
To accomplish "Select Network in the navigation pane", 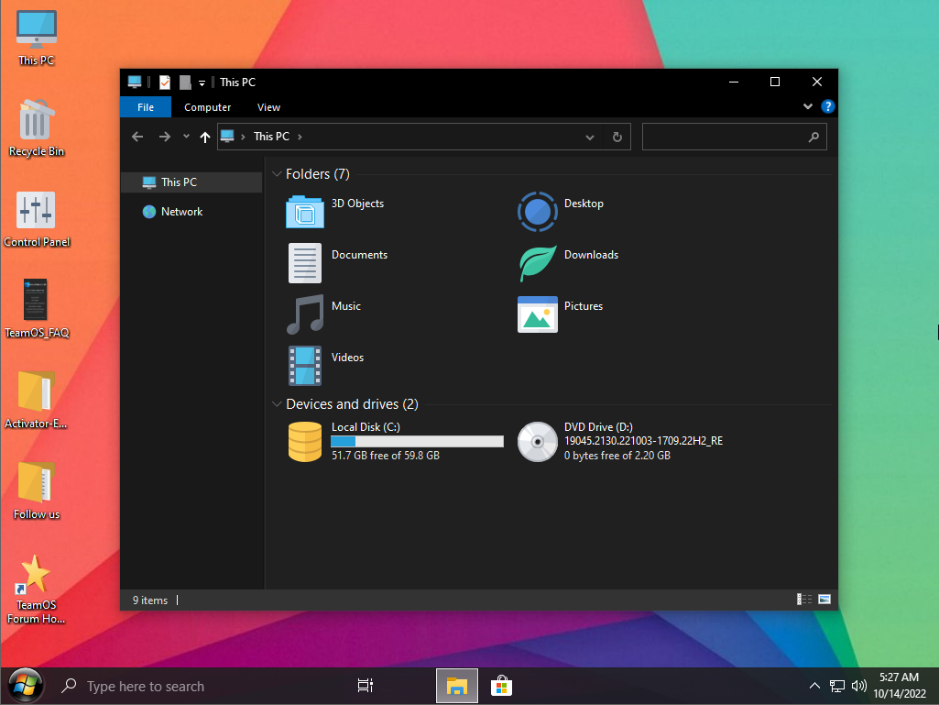I will [181, 212].
